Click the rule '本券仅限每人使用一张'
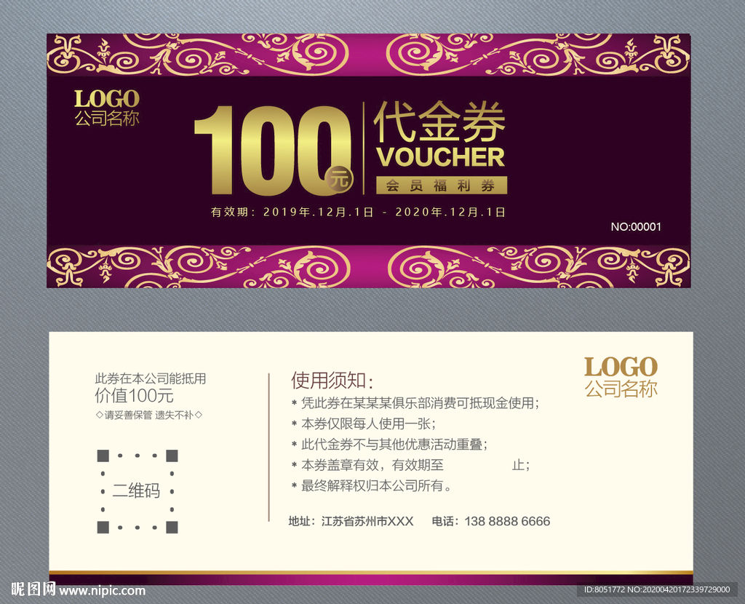The width and height of the screenshot is (745, 604). coord(368,424)
